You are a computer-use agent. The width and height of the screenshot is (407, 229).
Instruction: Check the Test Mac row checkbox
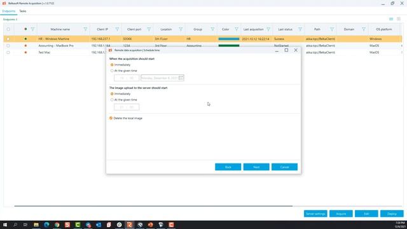(8, 52)
